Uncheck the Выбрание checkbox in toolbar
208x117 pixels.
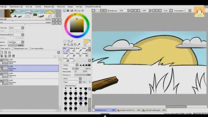click(x=109, y=11)
